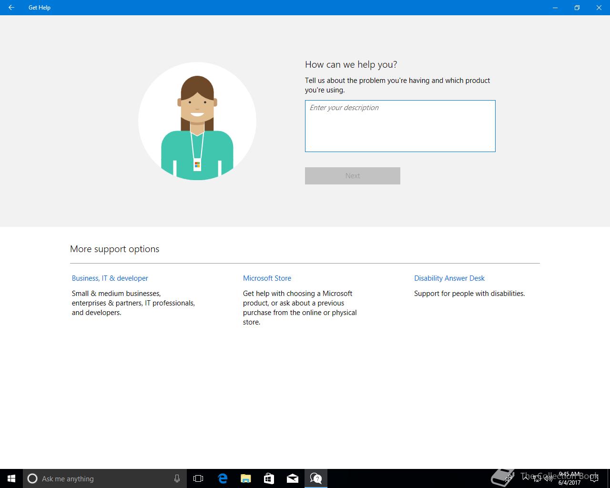Open the Microsoft Store support link
The height and width of the screenshot is (488, 610).
coord(267,278)
